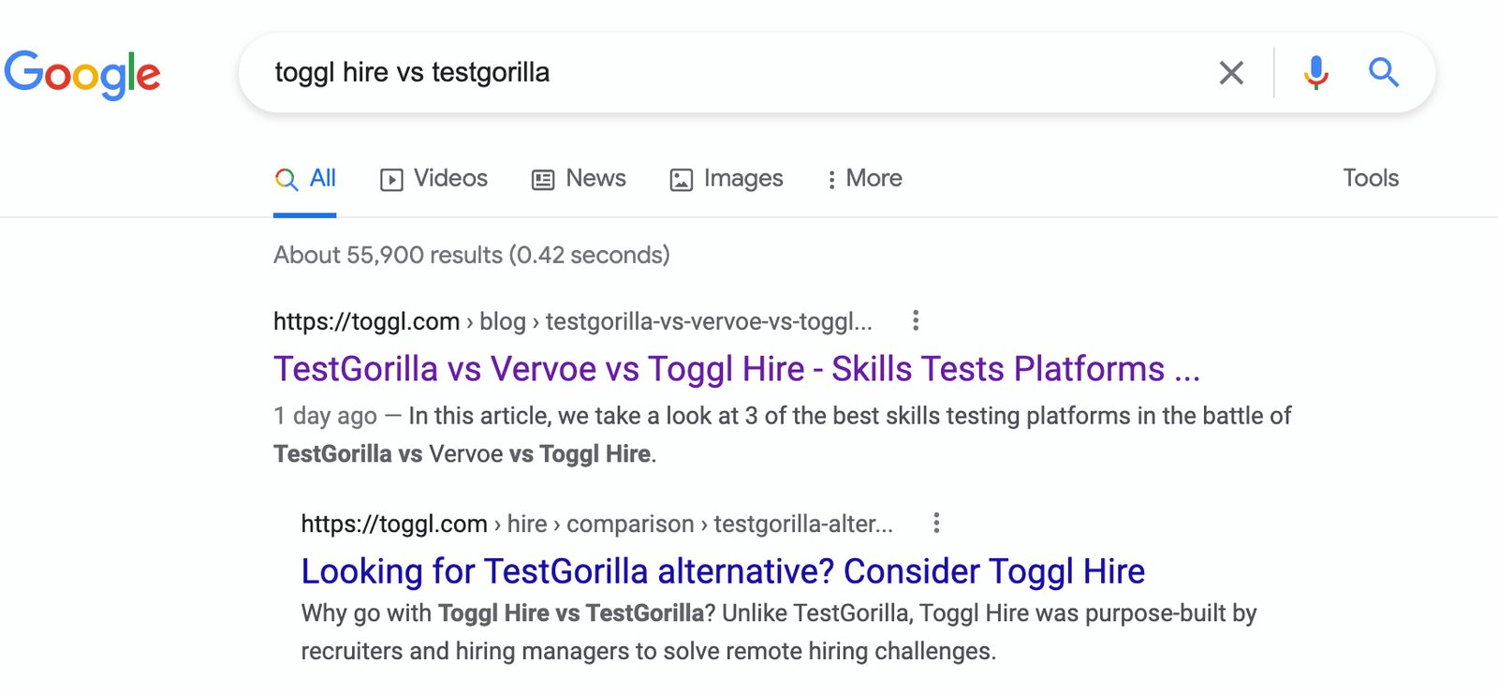Open TestGorilla vs Vervoe vs Toggl Hire result
Screen dimensions: 1498x694
click(x=737, y=369)
